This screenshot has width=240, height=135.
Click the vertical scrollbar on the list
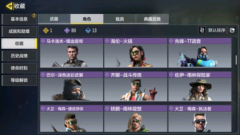(x=236, y=60)
